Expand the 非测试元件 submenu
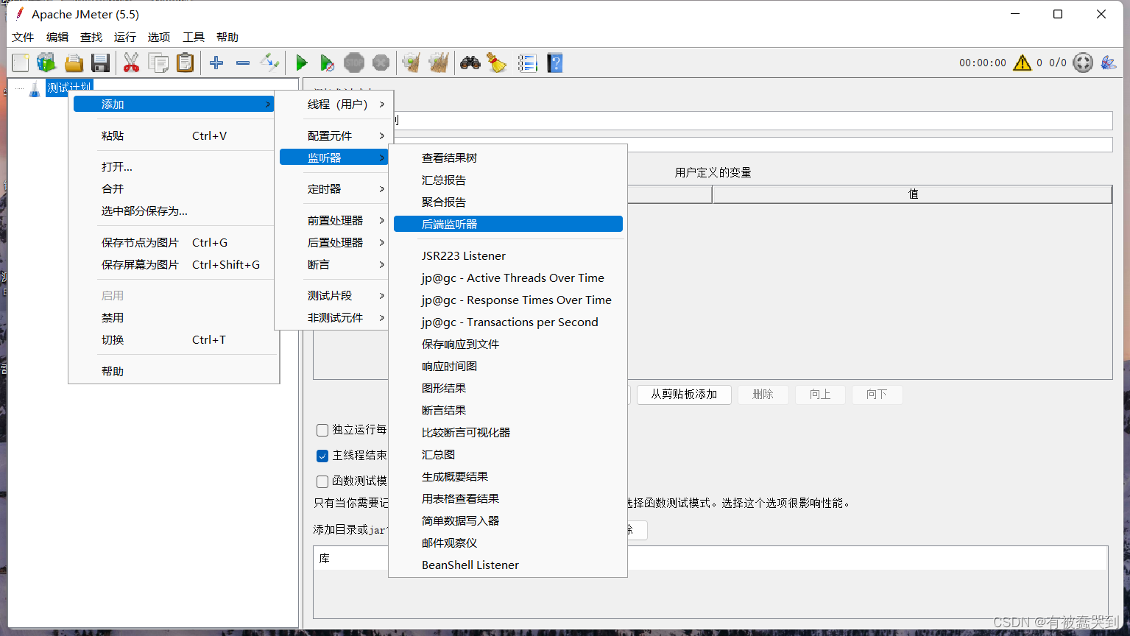This screenshot has height=636, width=1130. click(x=333, y=318)
